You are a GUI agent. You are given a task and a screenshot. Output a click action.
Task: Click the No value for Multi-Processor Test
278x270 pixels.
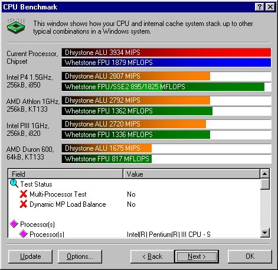pyautogui.click(x=131, y=194)
